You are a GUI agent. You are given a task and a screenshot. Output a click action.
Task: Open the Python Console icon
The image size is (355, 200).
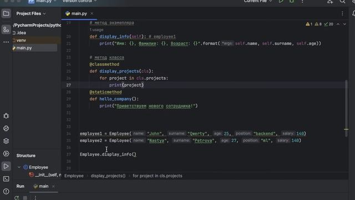pos(6,128)
